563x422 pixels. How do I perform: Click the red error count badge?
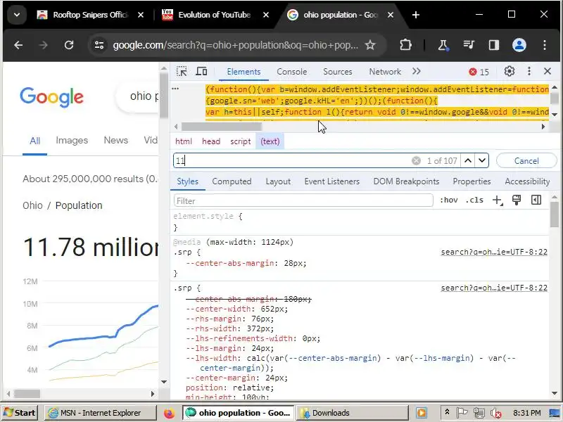pyautogui.click(x=479, y=72)
